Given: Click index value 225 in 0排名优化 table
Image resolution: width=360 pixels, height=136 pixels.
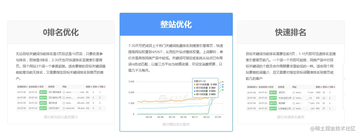Looking at the screenshot, I should (87, 103).
